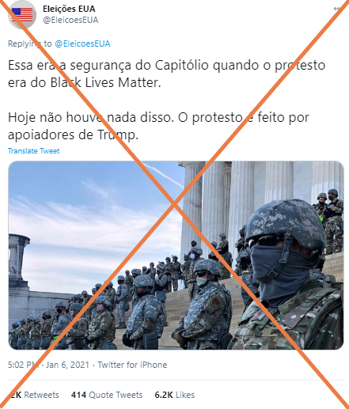The height and width of the screenshot is (409, 349).
Task: View the list of Retweets
Action: pyautogui.click(x=33, y=395)
